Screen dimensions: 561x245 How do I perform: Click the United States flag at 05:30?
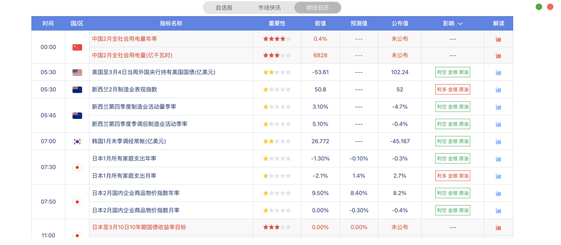click(77, 72)
